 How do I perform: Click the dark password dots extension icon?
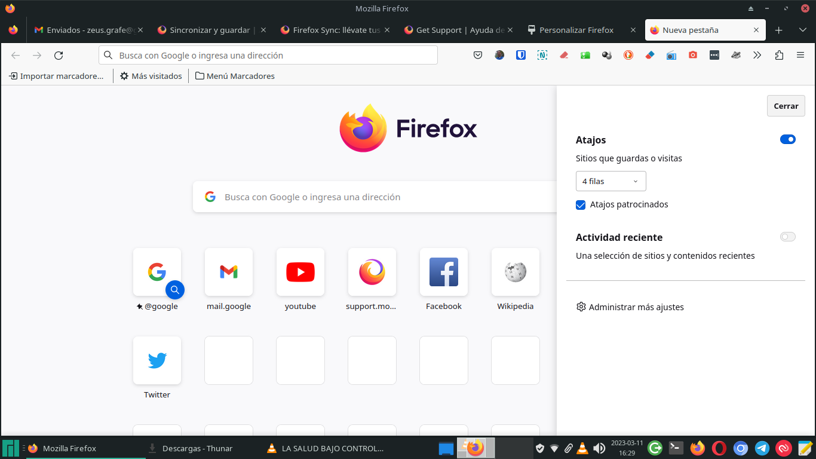tap(714, 55)
